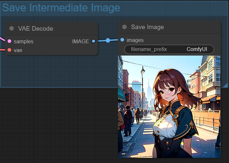
Task: Click the pink samples input socket
Action: (x=9, y=41)
